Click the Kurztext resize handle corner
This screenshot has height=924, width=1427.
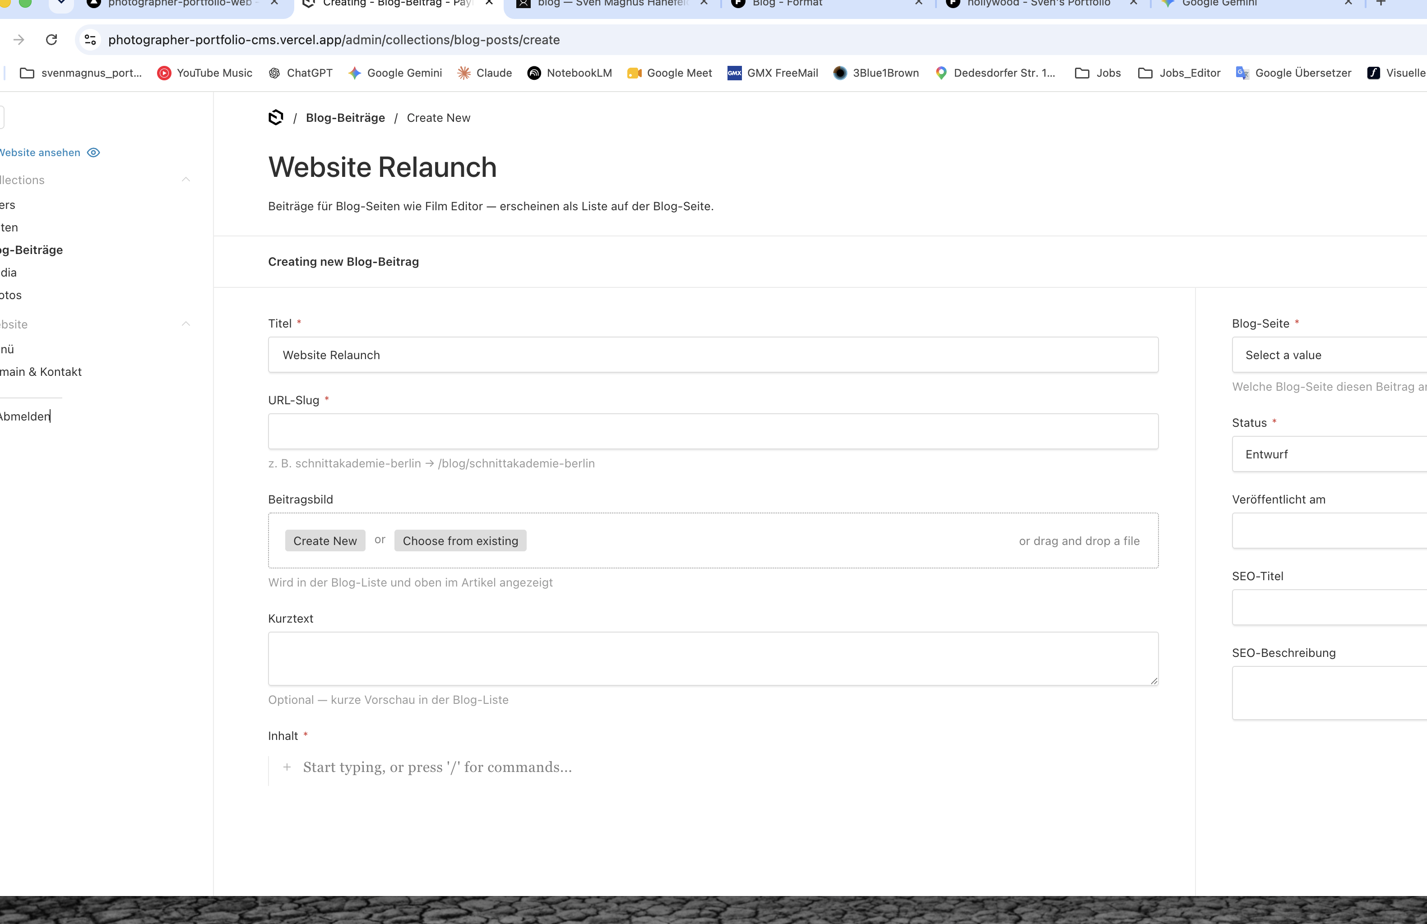coord(1154,681)
